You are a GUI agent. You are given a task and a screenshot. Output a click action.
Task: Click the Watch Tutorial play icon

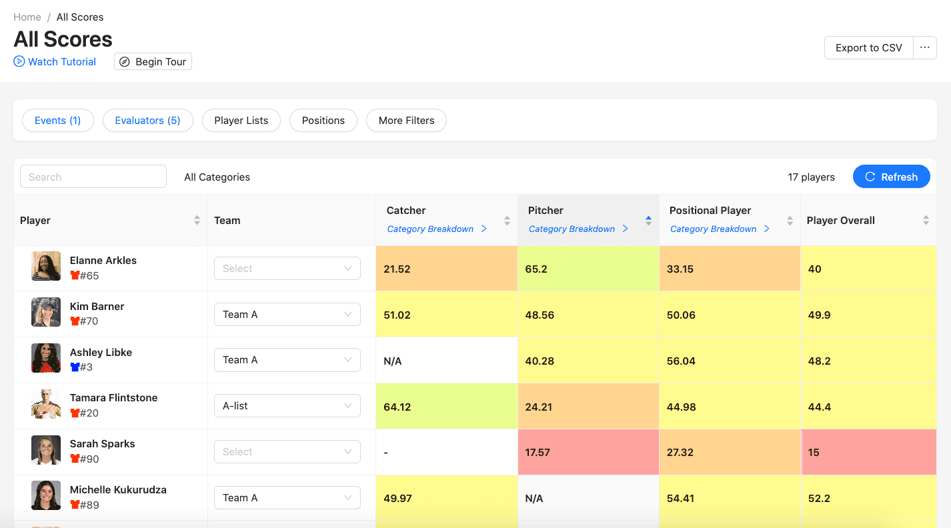coord(19,62)
